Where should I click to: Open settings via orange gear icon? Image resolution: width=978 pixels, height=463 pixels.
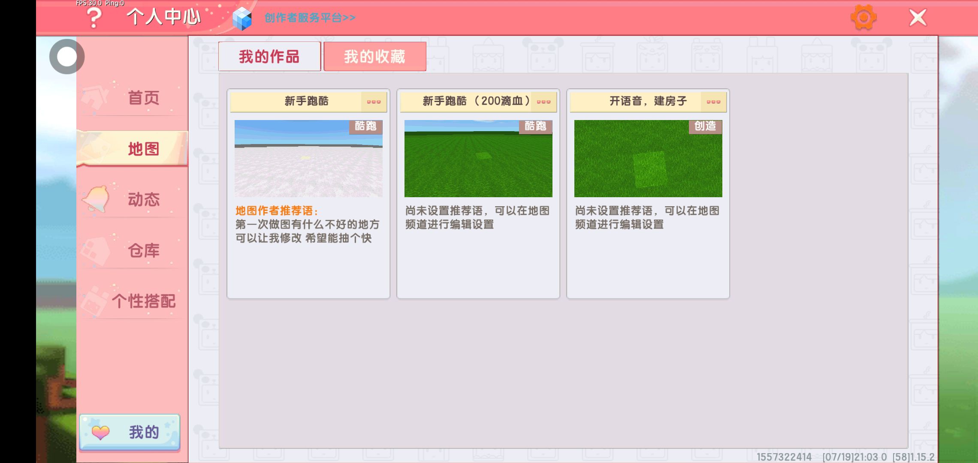tap(863, 18)
